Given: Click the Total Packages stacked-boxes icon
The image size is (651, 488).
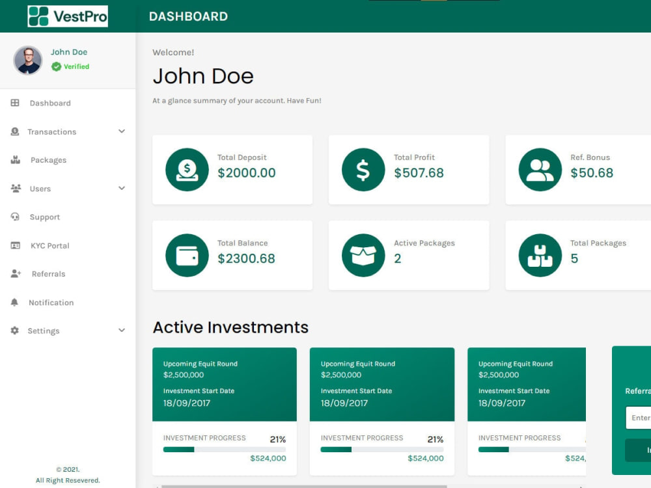Looking at the screenshot, I should 540,255.
